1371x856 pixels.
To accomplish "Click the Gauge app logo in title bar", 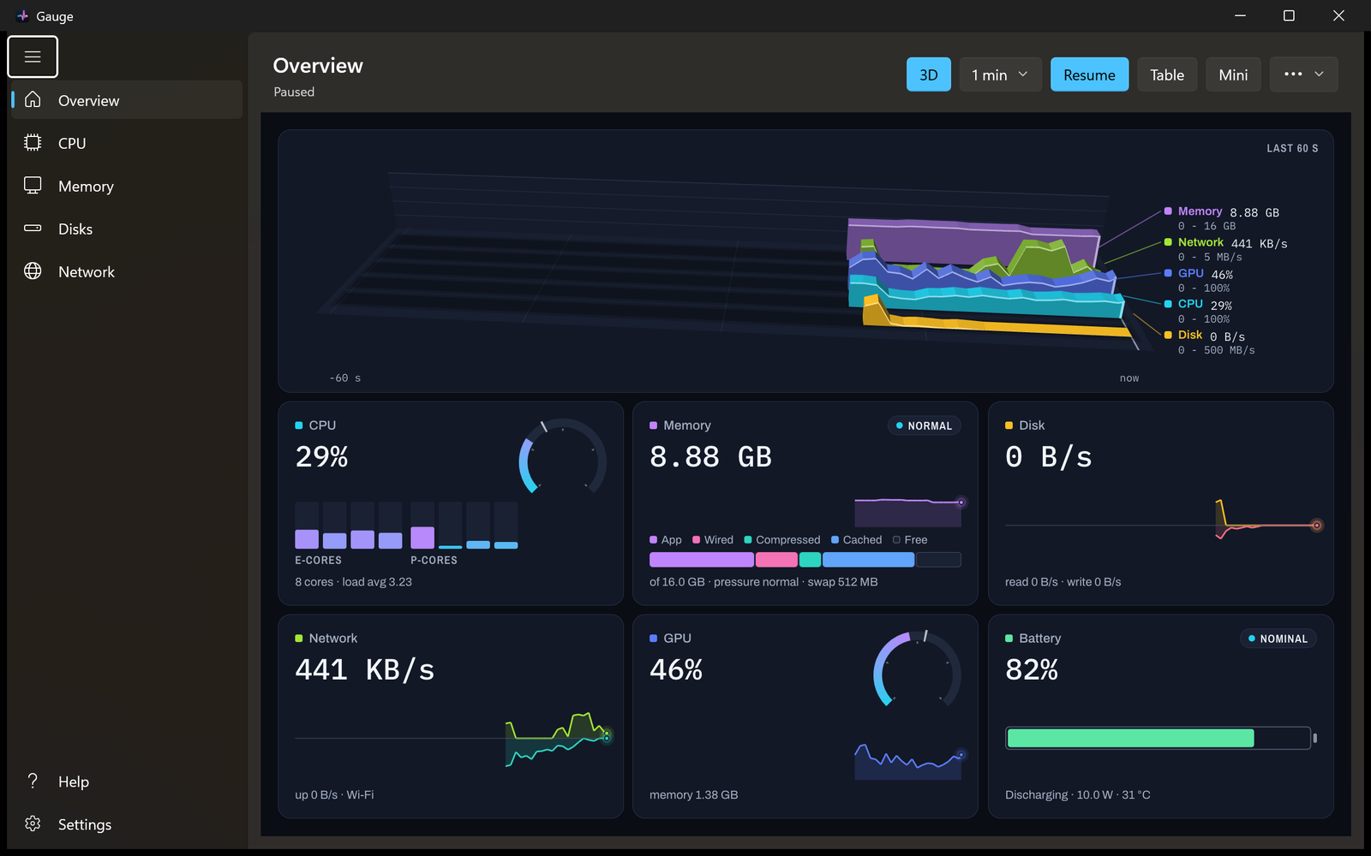I will click(x=22, y=15).
